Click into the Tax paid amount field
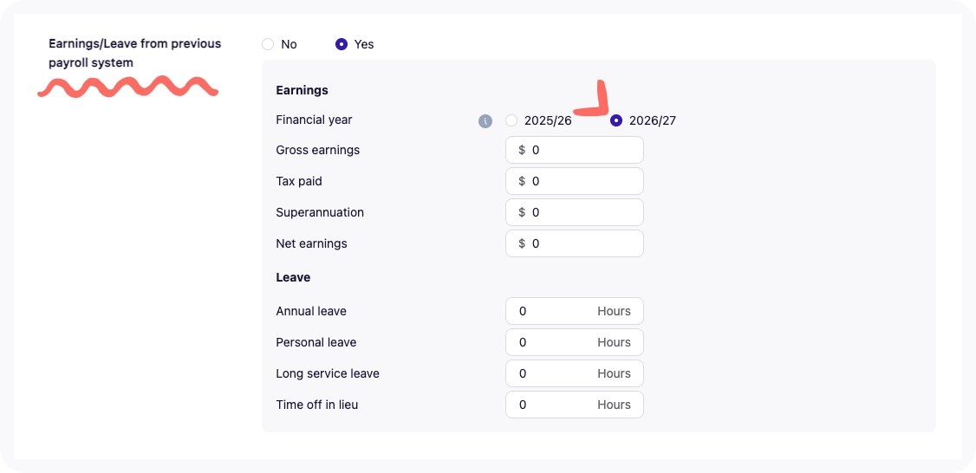The height and width of the screenshot is (473, 976). coord(575,181)
